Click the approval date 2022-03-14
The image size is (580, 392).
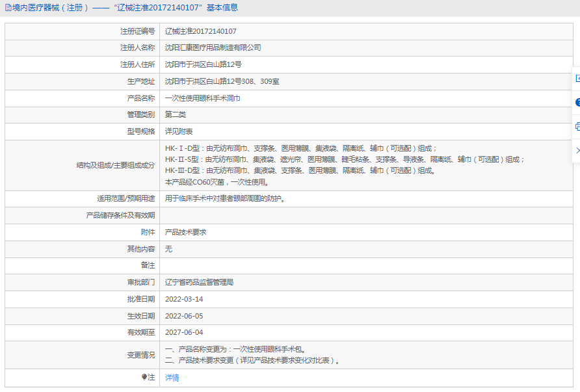pos(184,300)
